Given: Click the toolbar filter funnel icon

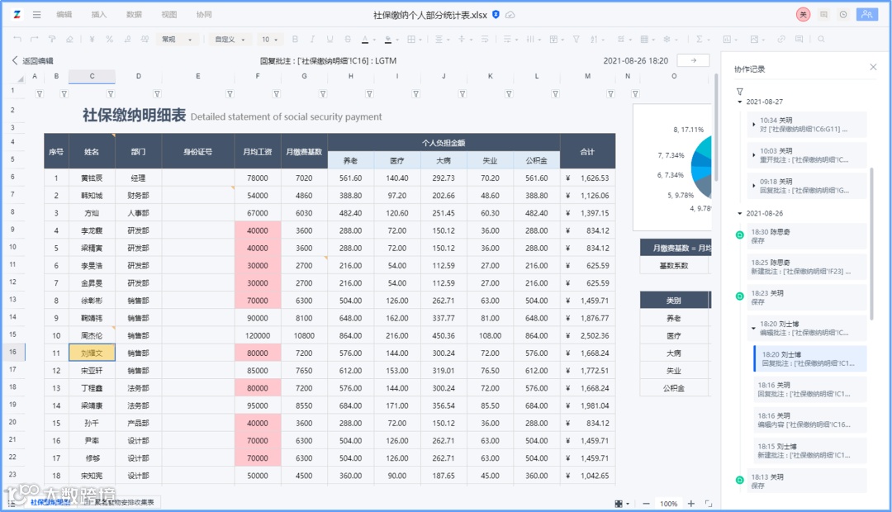Looking at the screenshot, I should (x=576, y=40).
